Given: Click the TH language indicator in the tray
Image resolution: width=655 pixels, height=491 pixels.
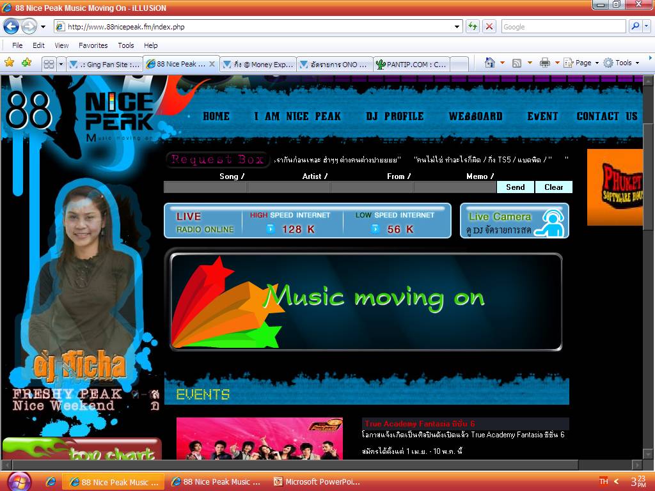Looking at the screenshot, I should 604,481.
